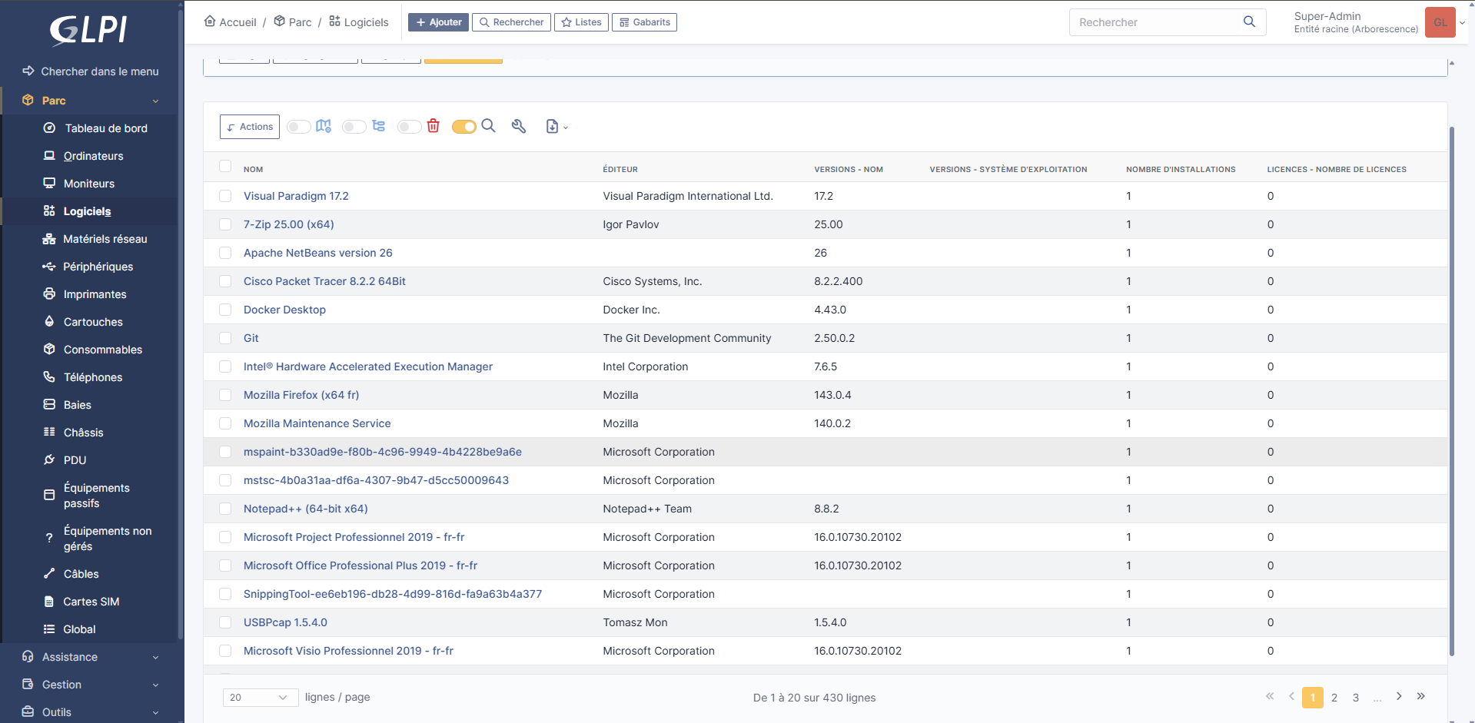1475x723 pixels.
Task: Click the red trash bin icon
Action: coord(434,126)
